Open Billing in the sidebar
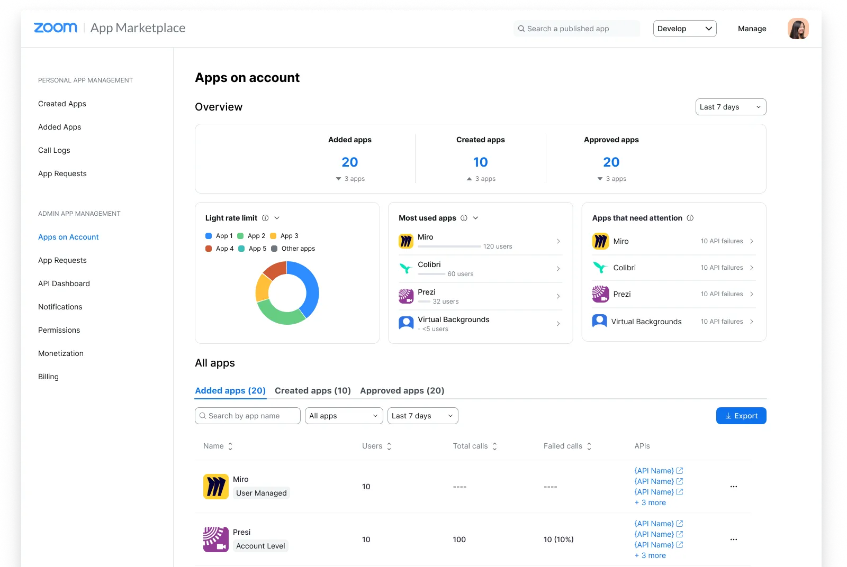Viewport: 847px width, 567px height. pyautogui.click(x=48, y=377)
